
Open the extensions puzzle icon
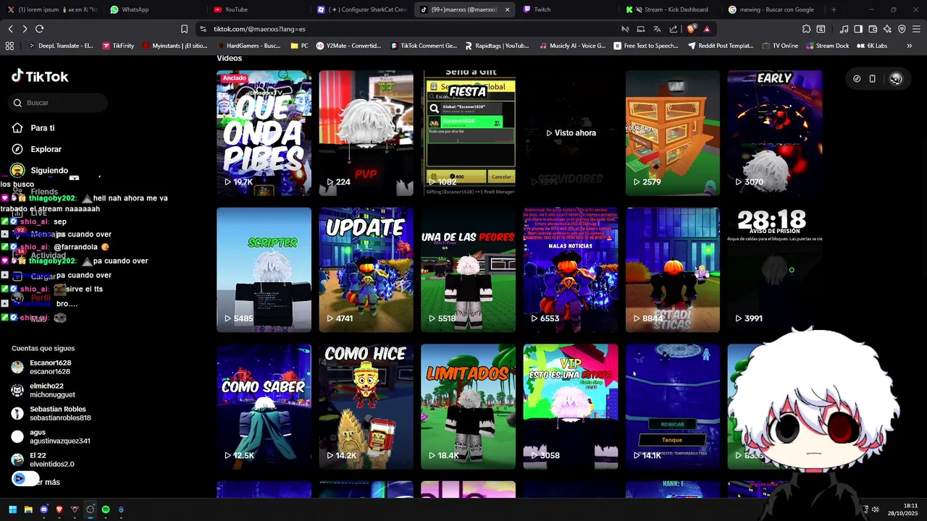[x=806, y=29]
